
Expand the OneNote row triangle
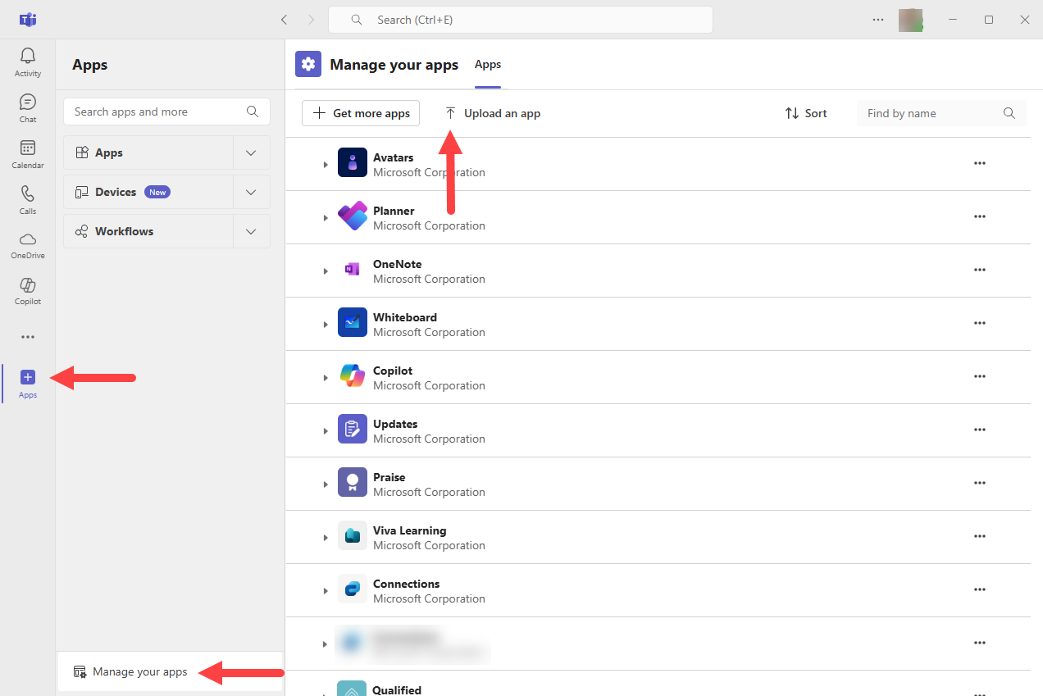(x=326, y=271)
